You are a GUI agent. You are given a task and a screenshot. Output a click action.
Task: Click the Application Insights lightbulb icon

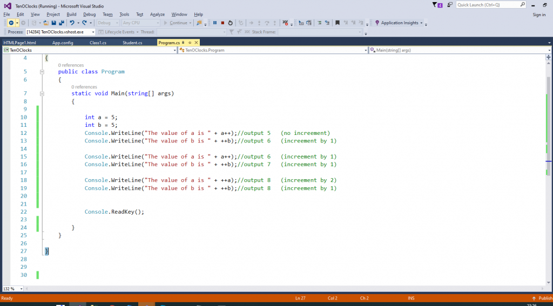tap(377, 23)
